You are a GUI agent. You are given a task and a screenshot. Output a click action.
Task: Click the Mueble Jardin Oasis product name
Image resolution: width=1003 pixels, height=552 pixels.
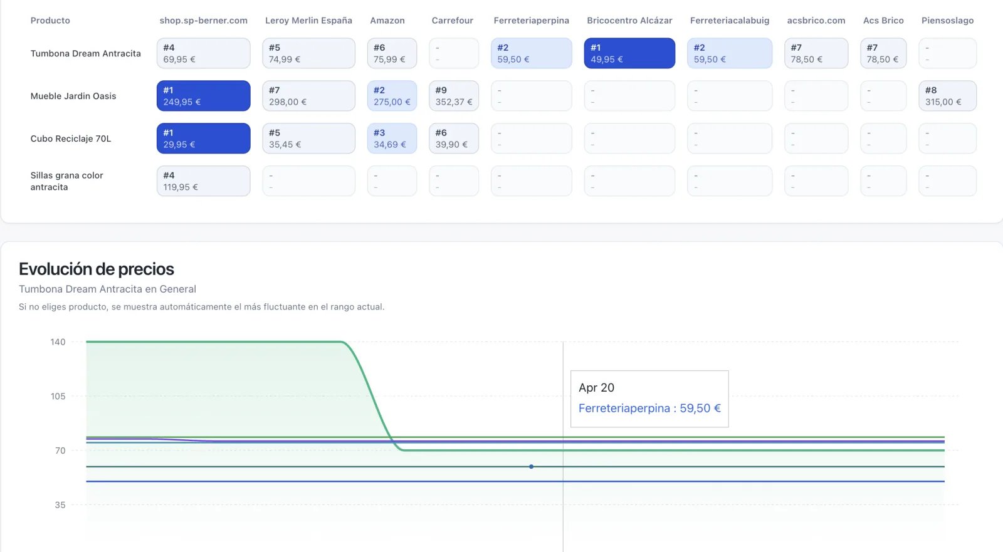pyautogui.click(x=73, y=96)
